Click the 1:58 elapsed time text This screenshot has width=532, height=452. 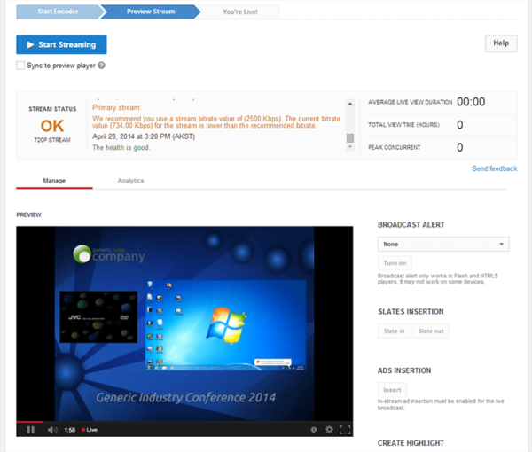point(70,430)
